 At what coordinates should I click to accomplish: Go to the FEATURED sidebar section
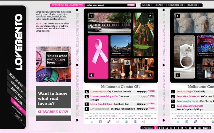(x=17, y=93)
